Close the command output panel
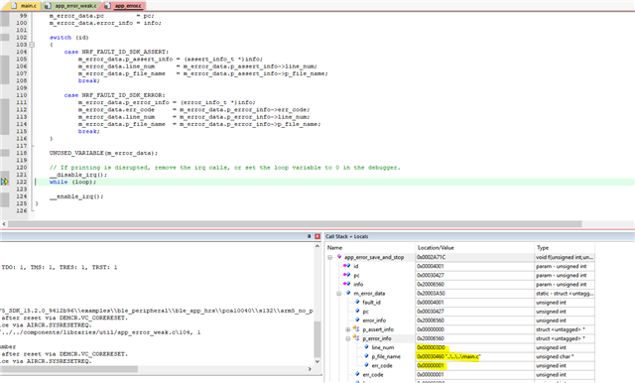The height and width of the screenshot is (383, 635). point(317,236)
